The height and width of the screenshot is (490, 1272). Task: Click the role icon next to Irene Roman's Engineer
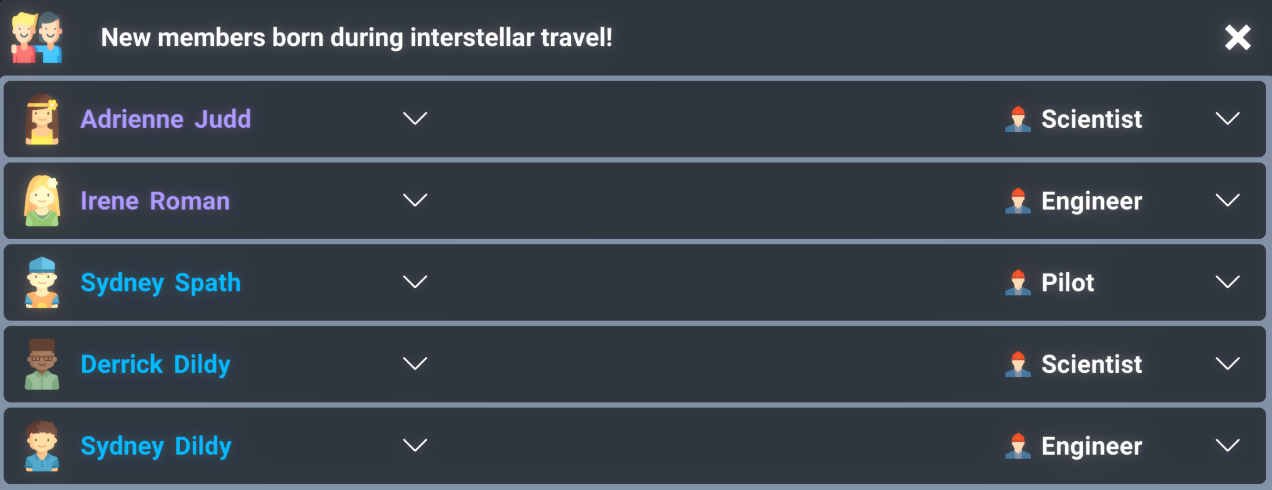tap(1018, 201)
